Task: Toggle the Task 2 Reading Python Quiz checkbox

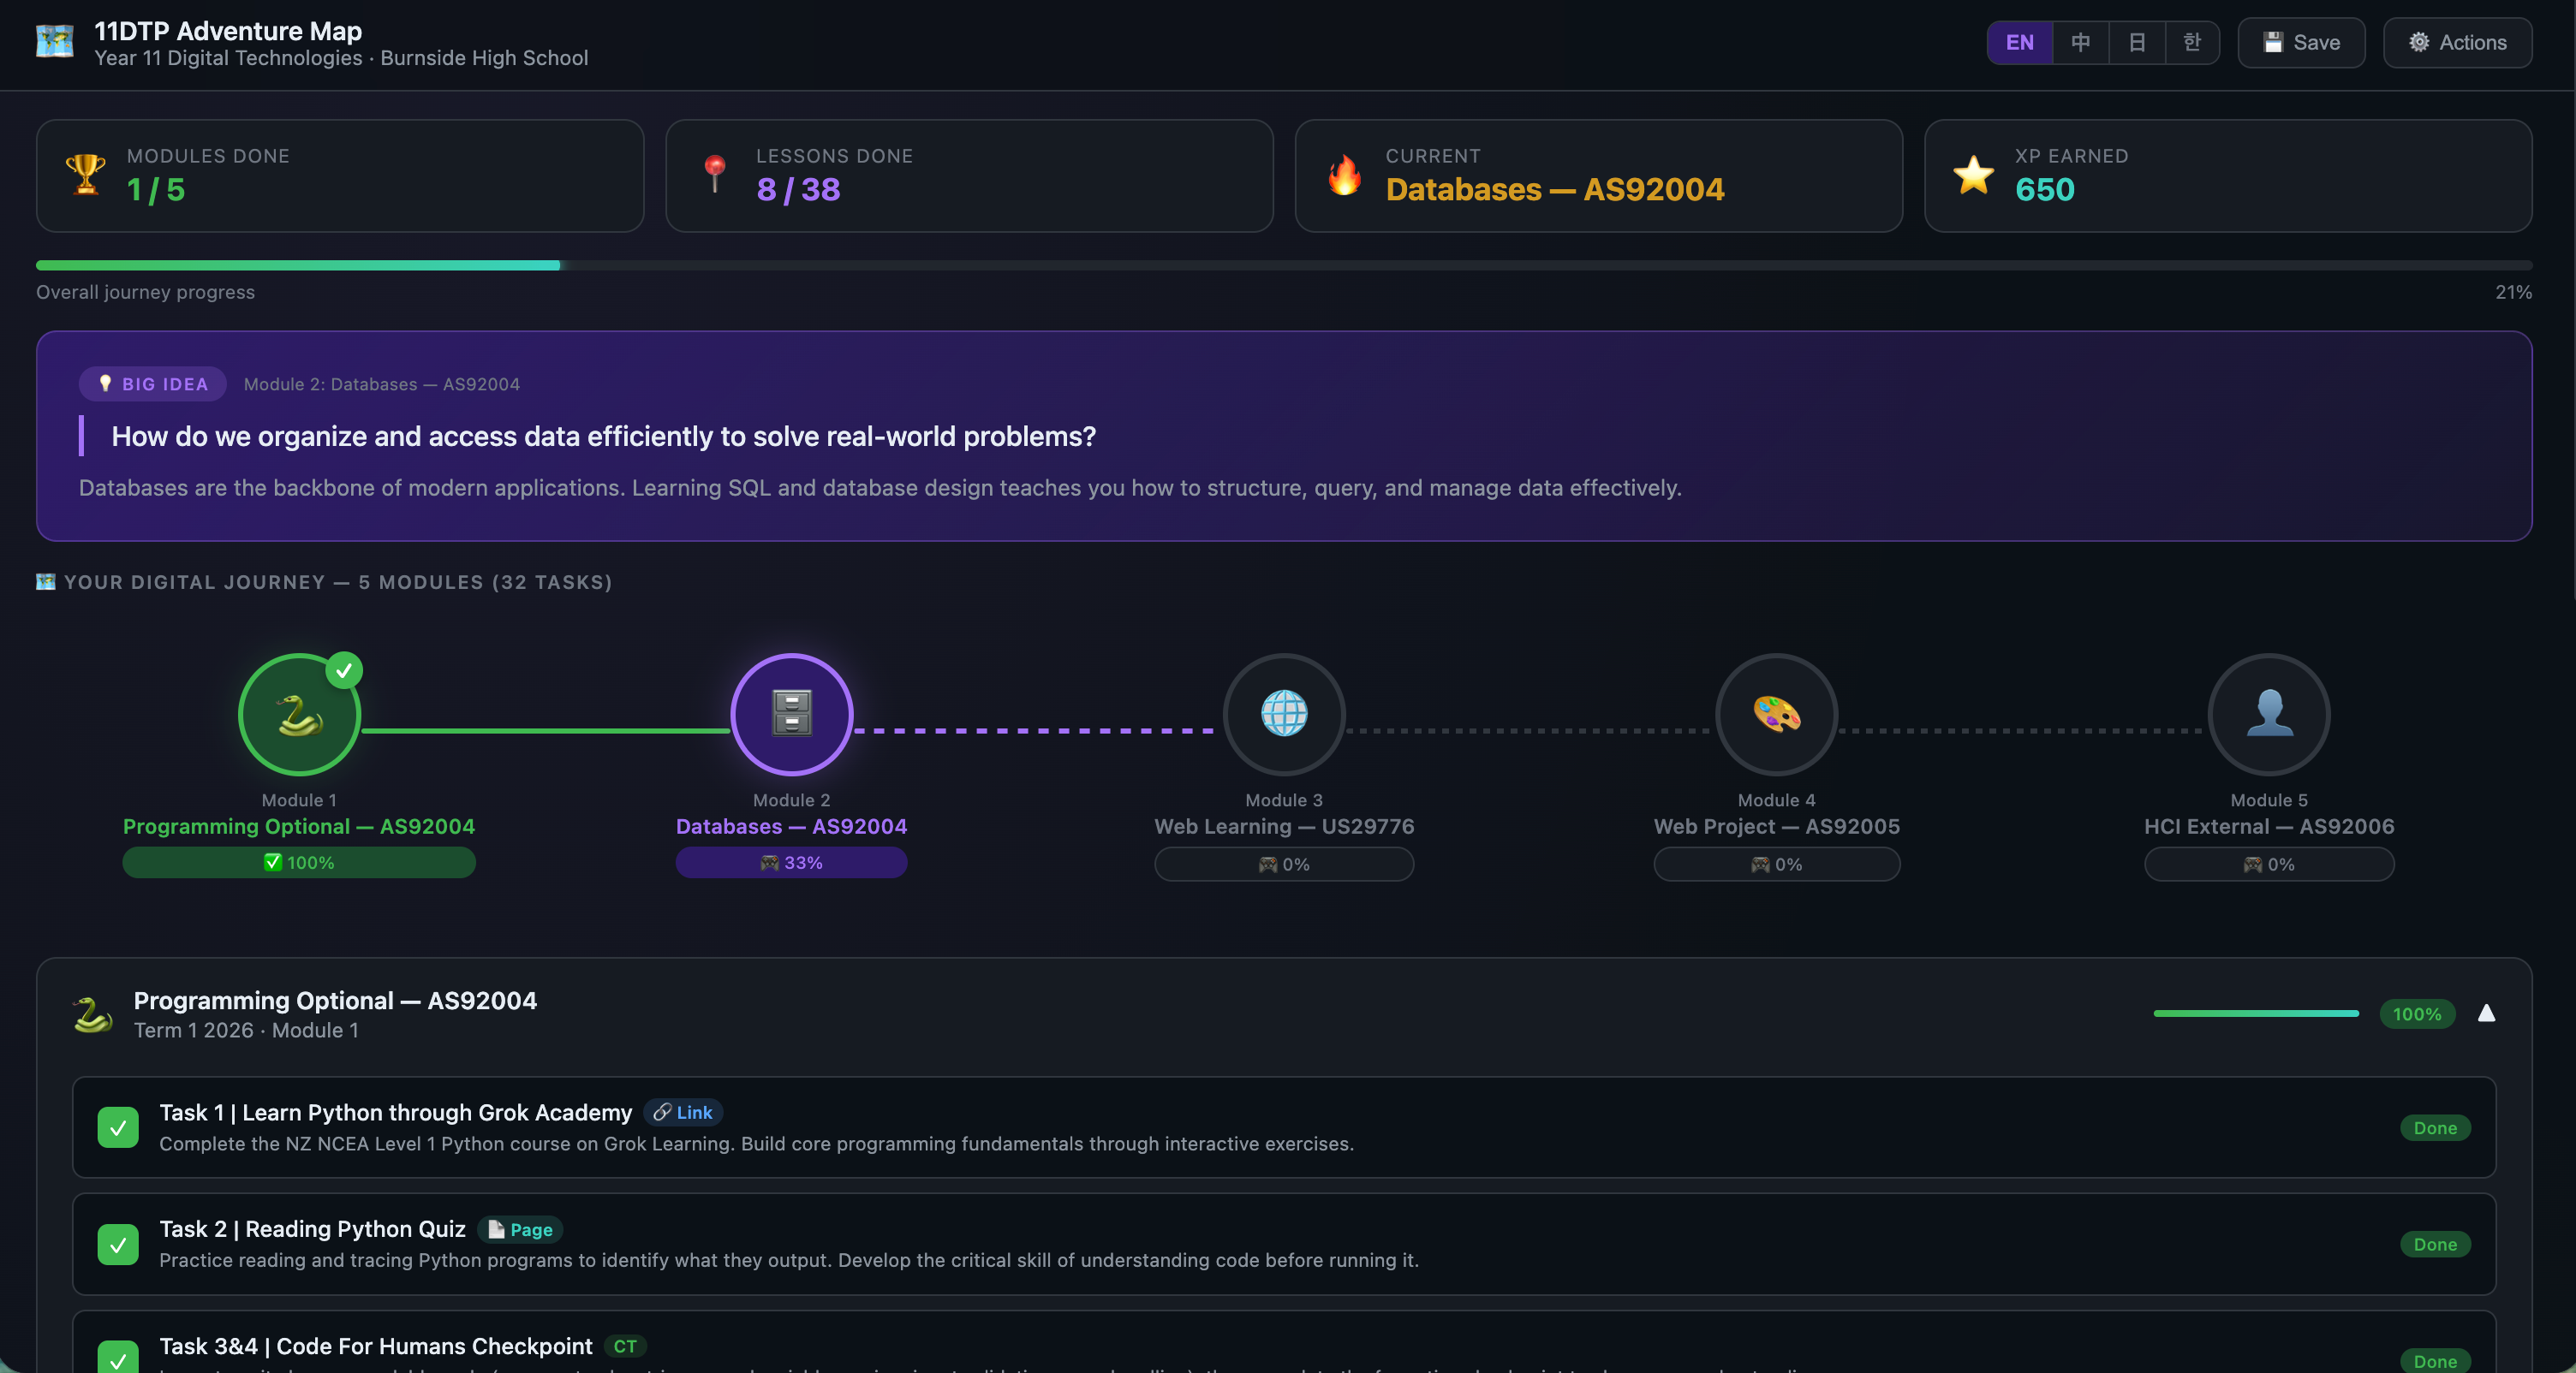Action: pyautogui.click(x=118, y=1244)
